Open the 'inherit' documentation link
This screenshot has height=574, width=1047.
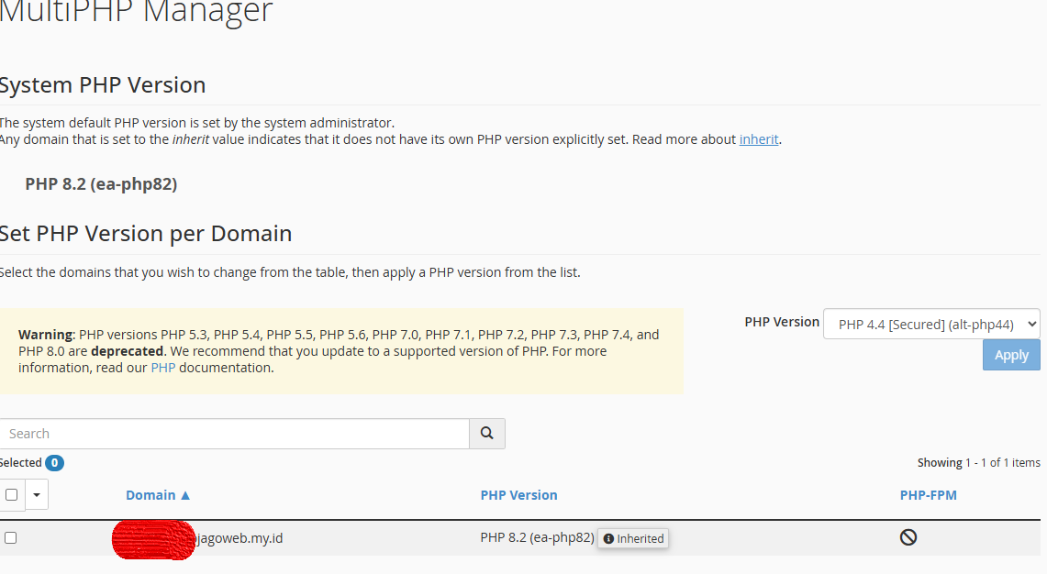(759, 139)
